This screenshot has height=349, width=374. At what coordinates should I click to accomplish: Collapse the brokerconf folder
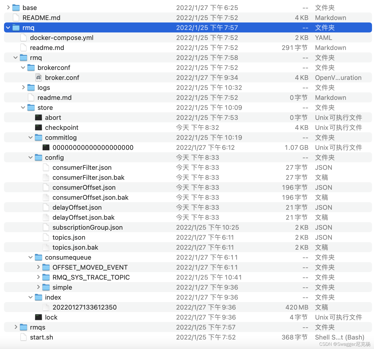point(23,67)
